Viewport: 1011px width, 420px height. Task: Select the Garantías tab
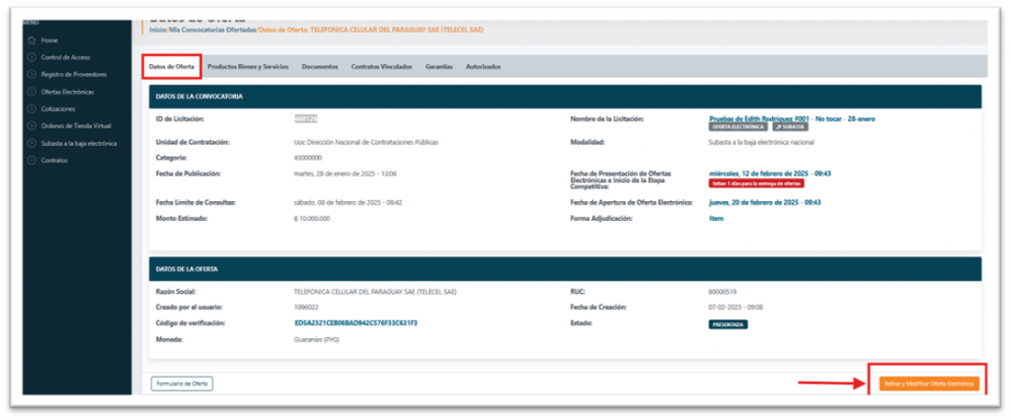(x=438, y=67)
